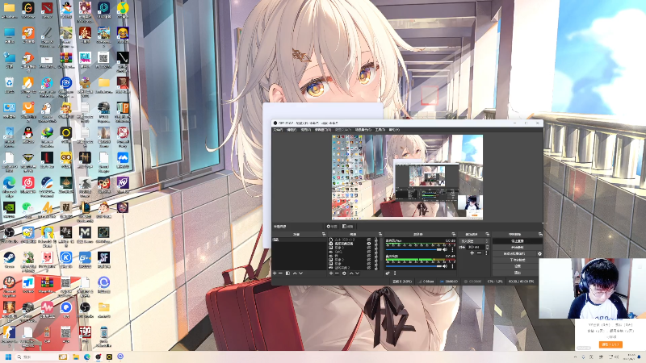Click the Start Virtual Camera button
This screenshot has width=646, height=363.
coord(514,254)
